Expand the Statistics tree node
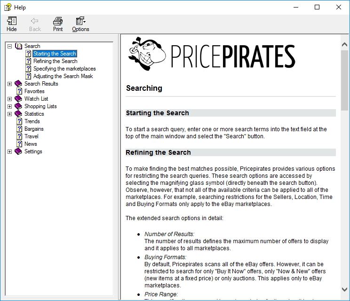Viewport: 350px width, 301px height. [9, 114]
